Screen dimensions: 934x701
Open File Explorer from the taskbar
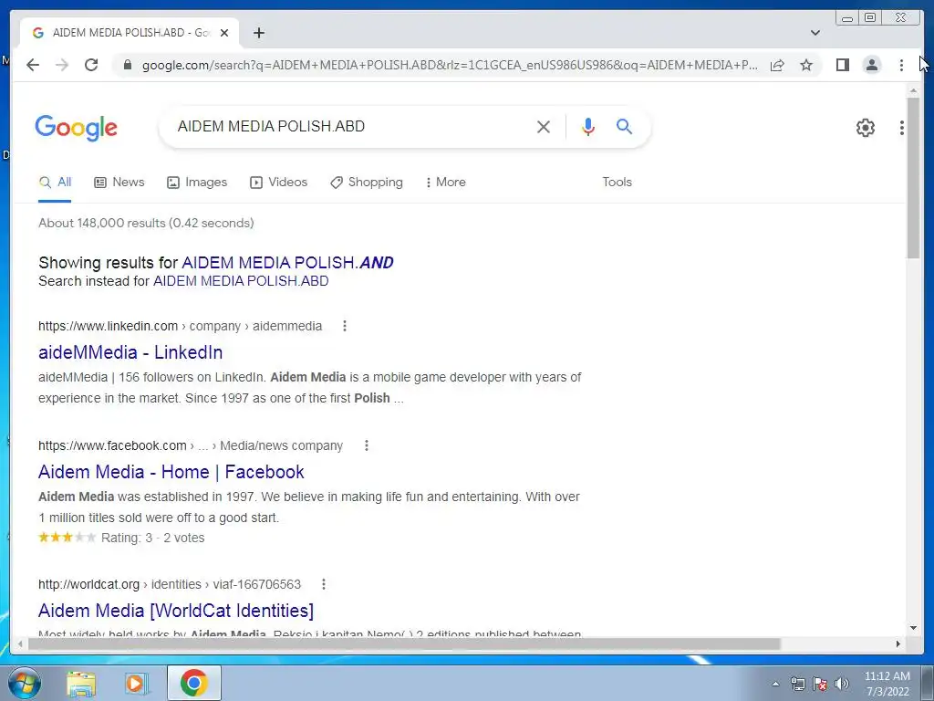coord(81,684)
